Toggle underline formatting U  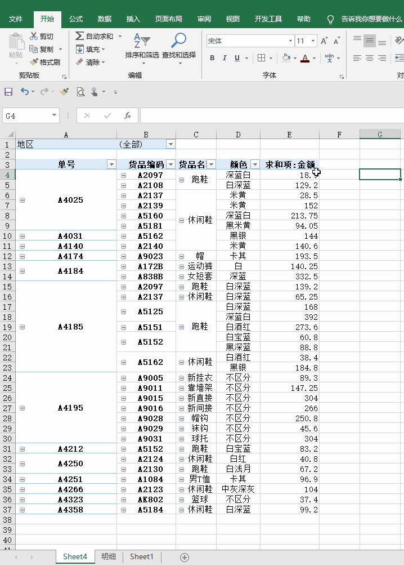click(237, 58)
